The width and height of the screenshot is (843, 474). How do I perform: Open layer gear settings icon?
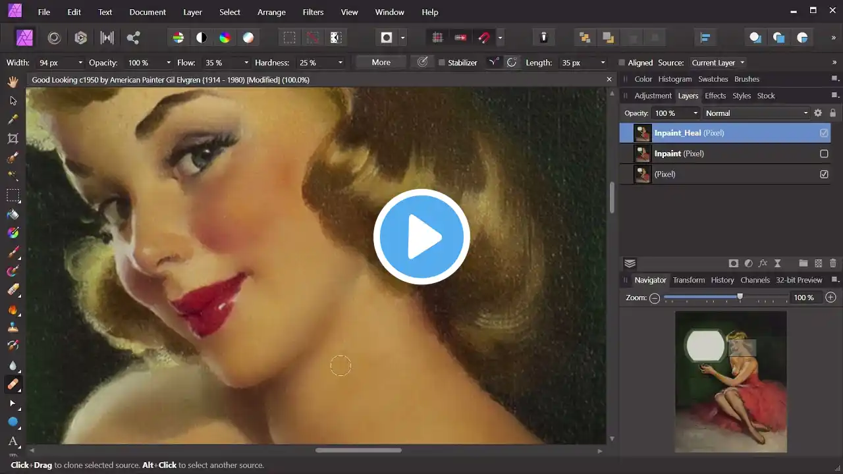tap(818, 113)
